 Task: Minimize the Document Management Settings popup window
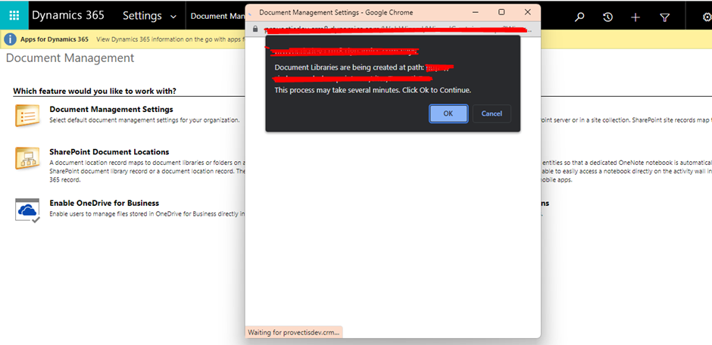475,12
